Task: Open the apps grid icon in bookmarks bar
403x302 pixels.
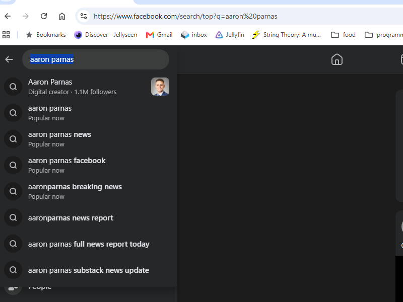Action: (x=6, y=35)
